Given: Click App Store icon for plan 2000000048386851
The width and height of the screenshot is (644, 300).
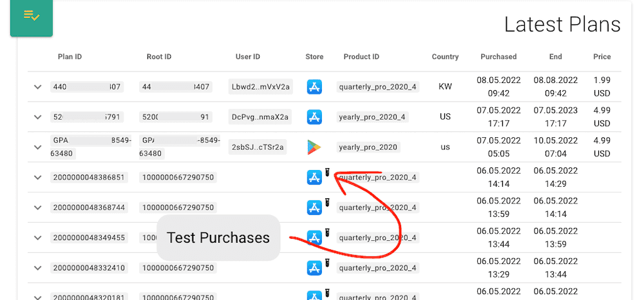Looking at the screenshot, I should (314, 177).
